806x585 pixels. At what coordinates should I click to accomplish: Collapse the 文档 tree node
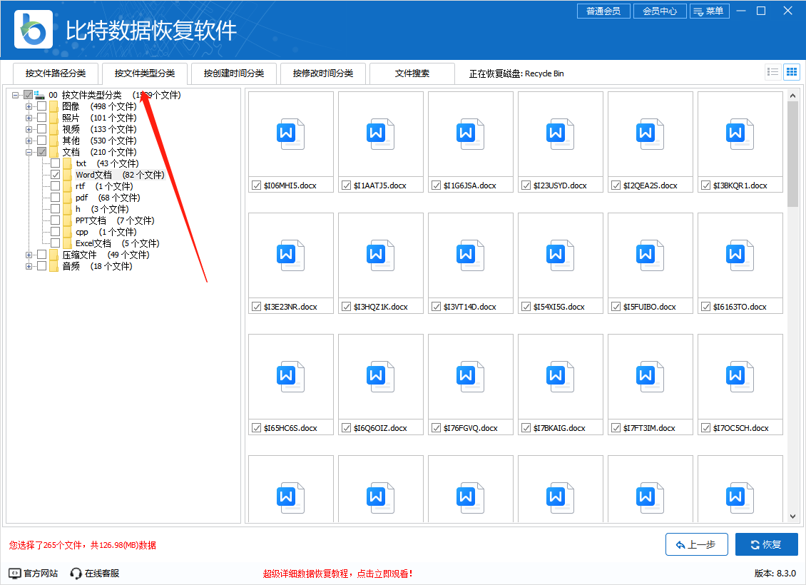[x=29, y=152]
